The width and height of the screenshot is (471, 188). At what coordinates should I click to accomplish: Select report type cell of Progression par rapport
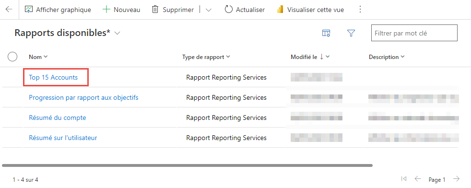coord(226,98)
